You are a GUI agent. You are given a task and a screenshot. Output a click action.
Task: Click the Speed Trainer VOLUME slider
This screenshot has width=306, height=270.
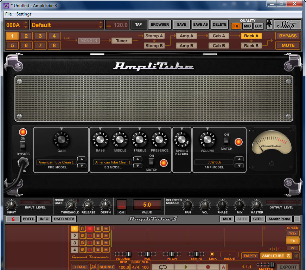pos(122,254)
